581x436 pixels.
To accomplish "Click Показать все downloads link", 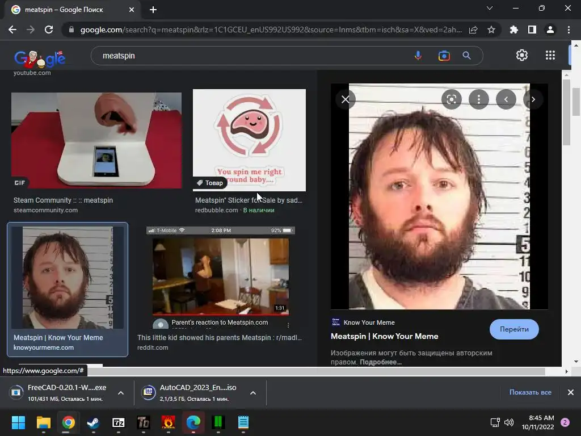I will [x=531, y=392].
